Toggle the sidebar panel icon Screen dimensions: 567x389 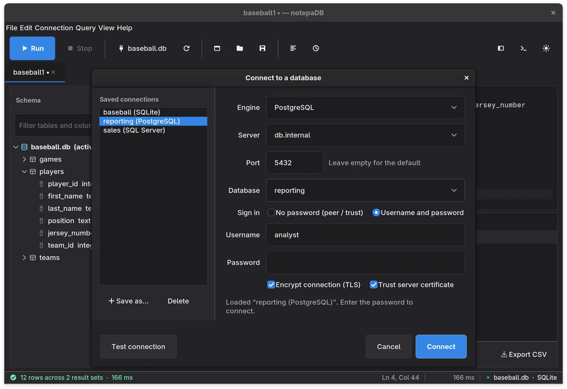(x=501, y=48)
